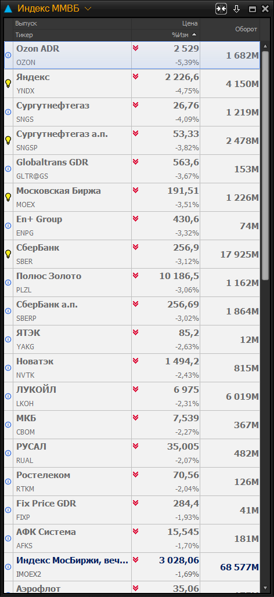Open info icon for ЛУКОЙЛ row
The width and height of the screenshot is (274, 597).
[8, 396]
